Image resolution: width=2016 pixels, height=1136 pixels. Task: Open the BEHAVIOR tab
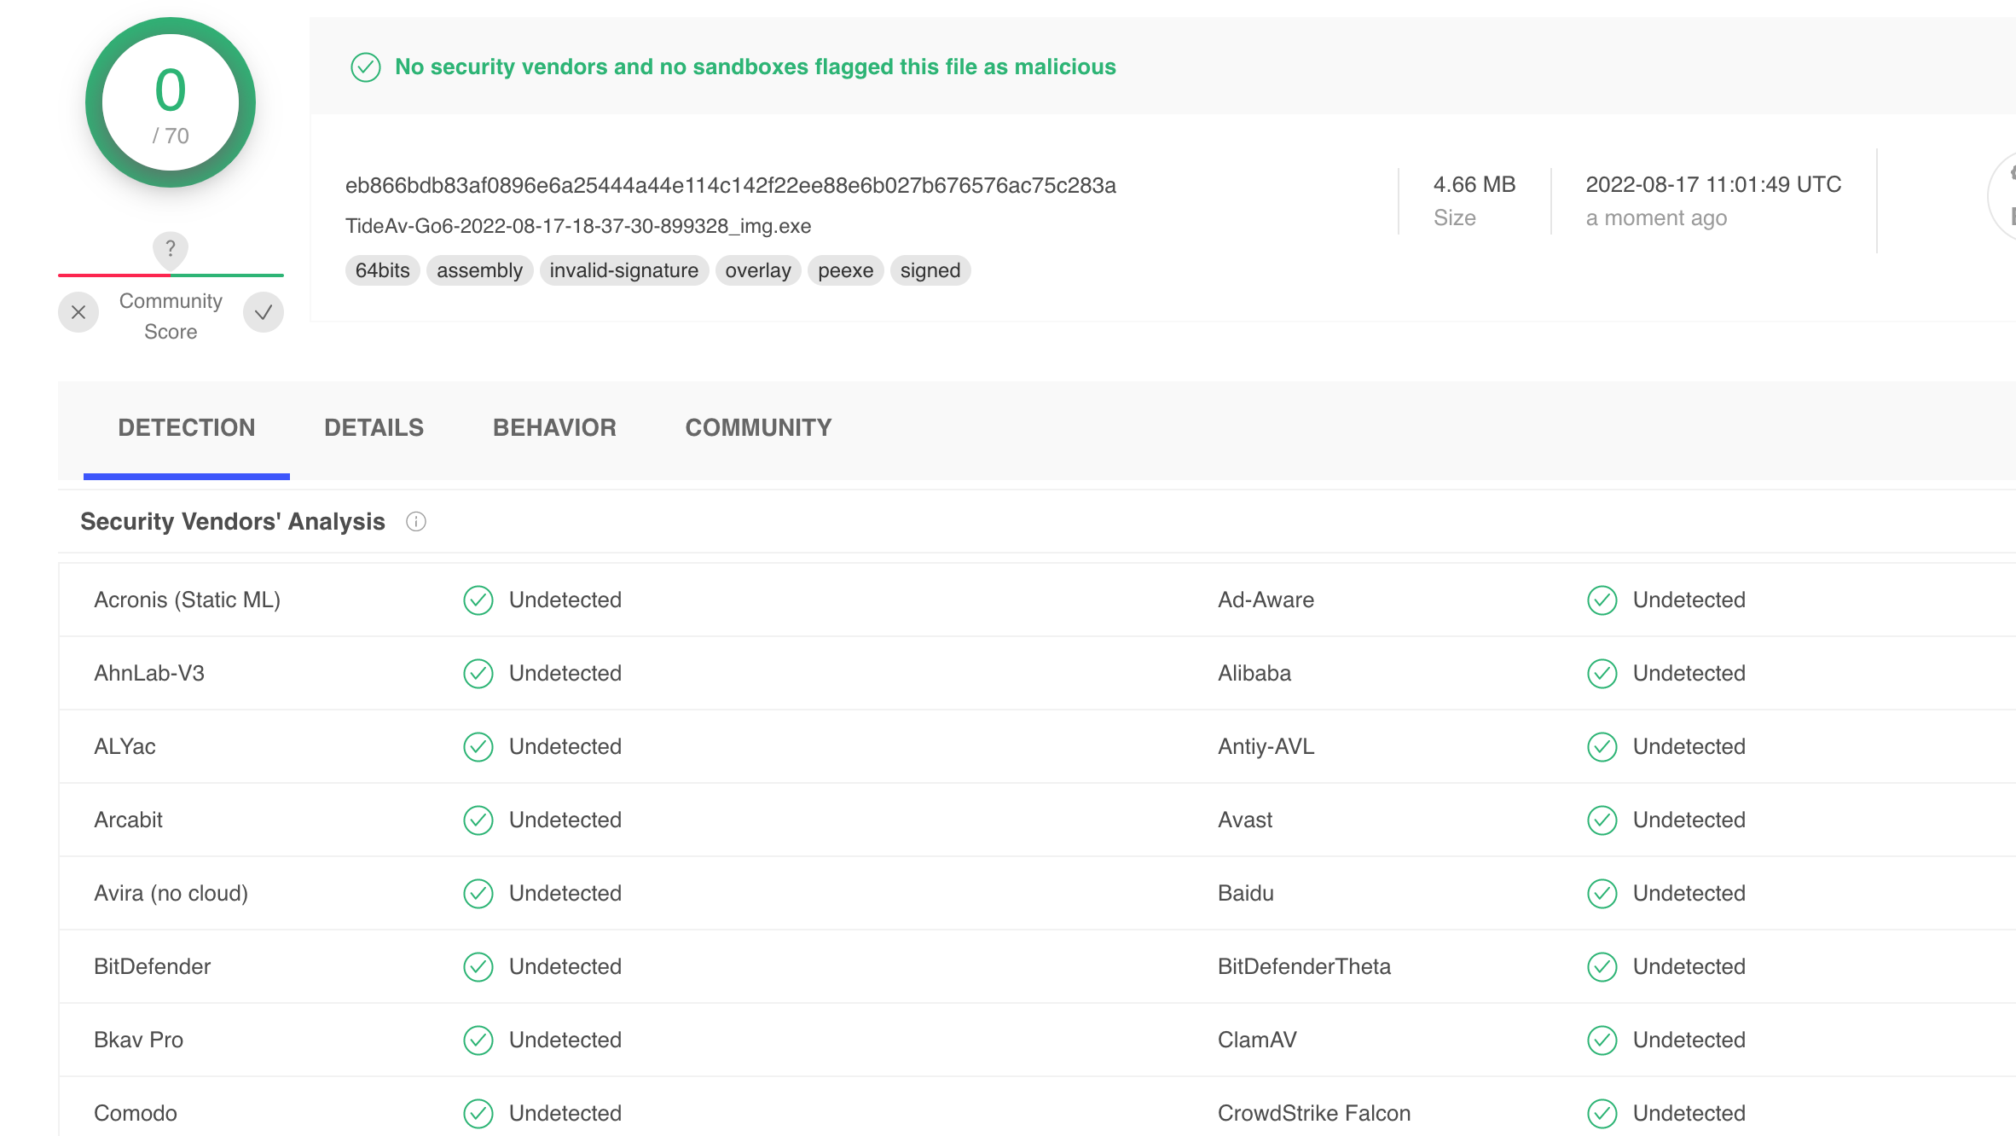pos(554,428)
